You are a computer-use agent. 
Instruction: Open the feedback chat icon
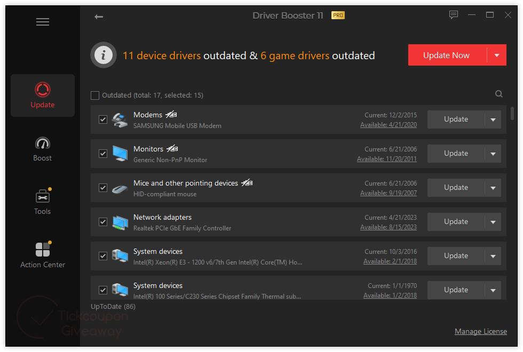point(454,15)
